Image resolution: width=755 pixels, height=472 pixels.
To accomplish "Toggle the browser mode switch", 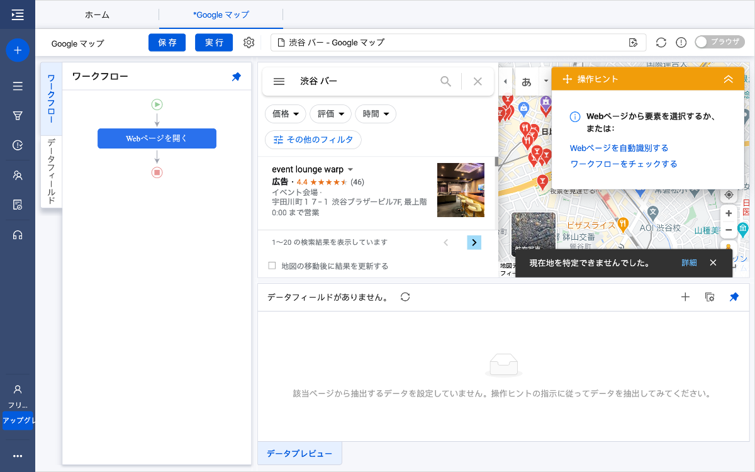I will [719, 42].
